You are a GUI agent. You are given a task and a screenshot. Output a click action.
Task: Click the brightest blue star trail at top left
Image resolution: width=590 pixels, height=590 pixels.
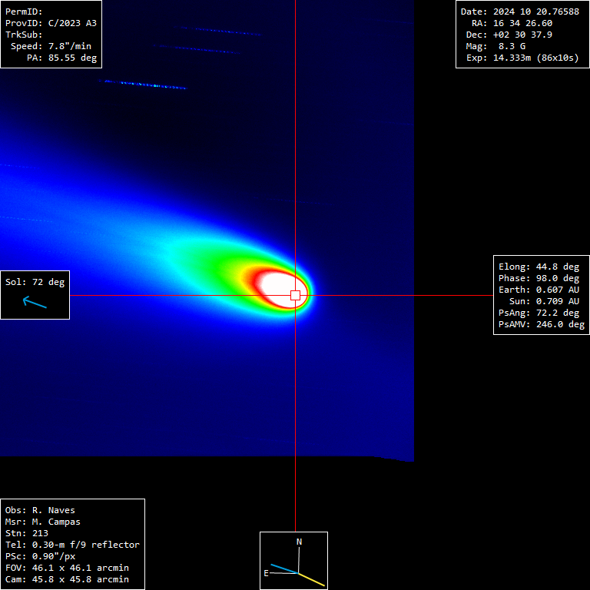tap(142, 85)
